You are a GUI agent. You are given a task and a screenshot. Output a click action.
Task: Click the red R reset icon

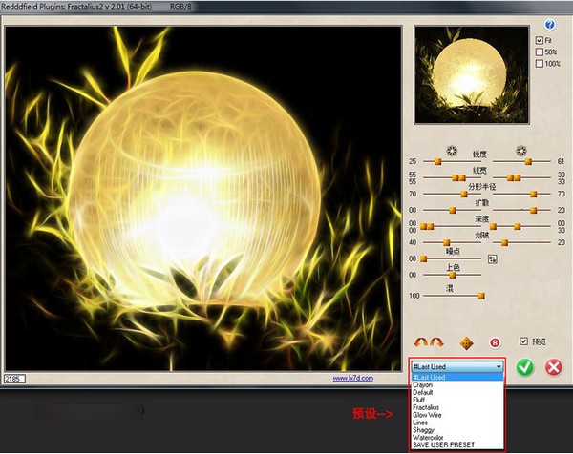[x=495, y=342]
